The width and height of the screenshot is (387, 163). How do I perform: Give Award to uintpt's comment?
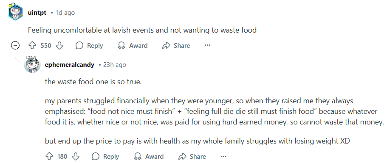133,45
